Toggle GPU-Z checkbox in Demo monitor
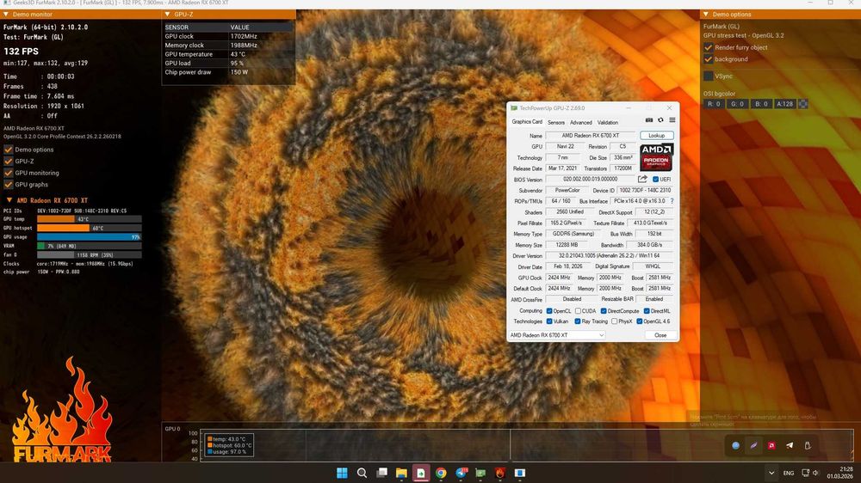The width and height of the screenshot is (861, 483). tap(9, 162)
